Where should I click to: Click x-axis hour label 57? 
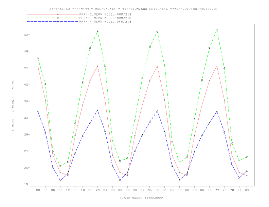(x=180, y=190)
